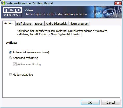Click the Nero Digital logo
Viewport: 123px width, 108px height.
12,12
